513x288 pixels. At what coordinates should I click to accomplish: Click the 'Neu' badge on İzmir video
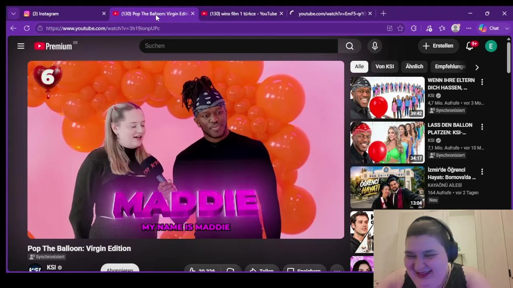coord(433,200)
